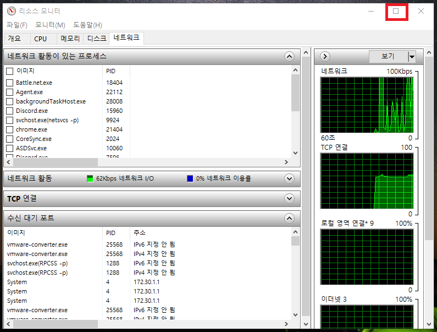Select the svchost.exe(RPCSS -p) IPv4 row

pos(148,273)
